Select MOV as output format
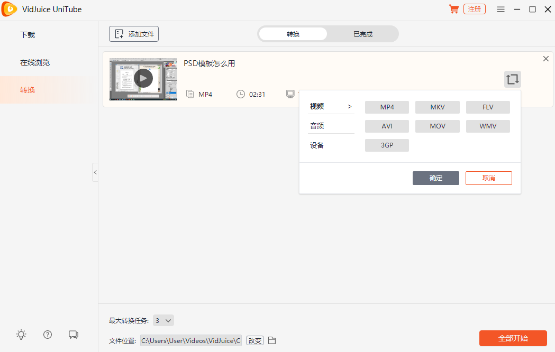The image size is (555, 352). pyautogui.click(x=437, y=126)
